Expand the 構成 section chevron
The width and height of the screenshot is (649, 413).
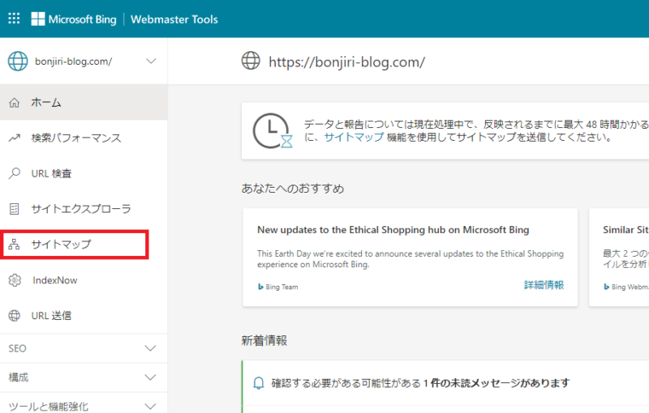point(150,377)
